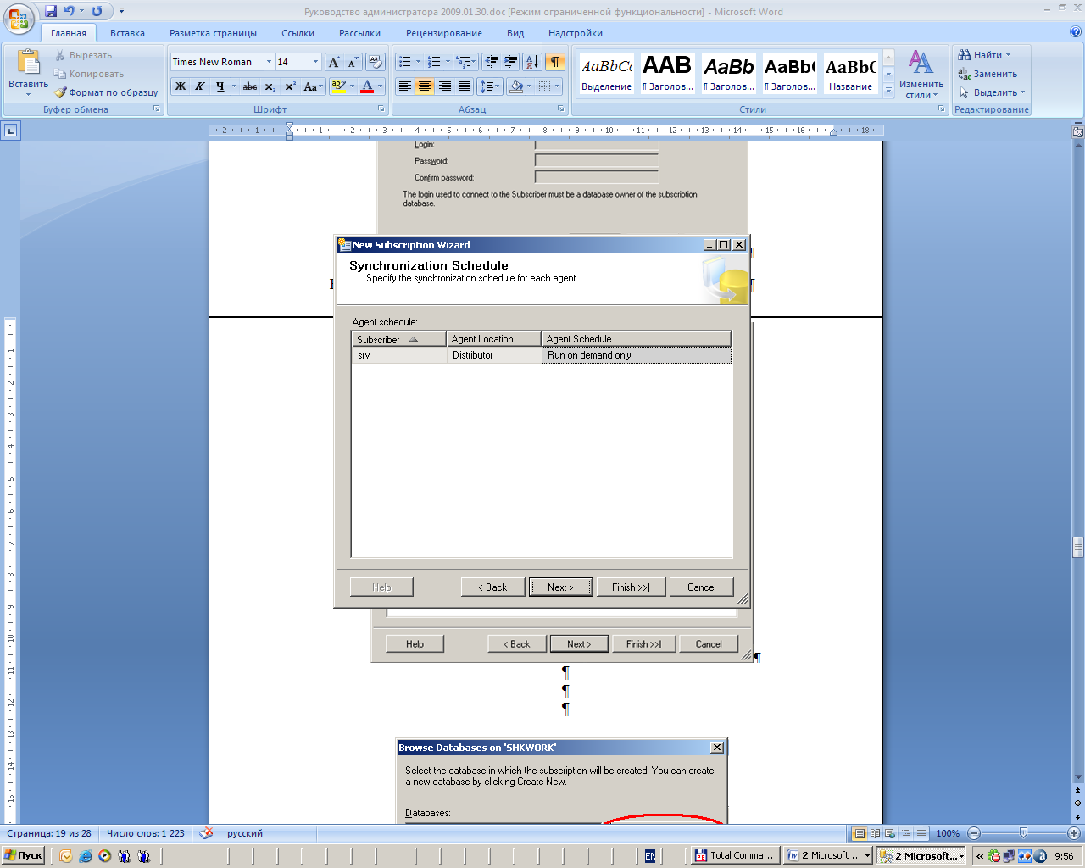Click Bullets list icon
The width and height of the screenshot is (1085, 868).
click(405, 62)
